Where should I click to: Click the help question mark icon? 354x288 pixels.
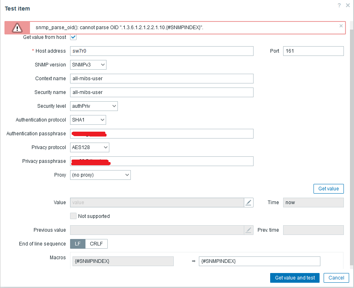pos(339,5)
